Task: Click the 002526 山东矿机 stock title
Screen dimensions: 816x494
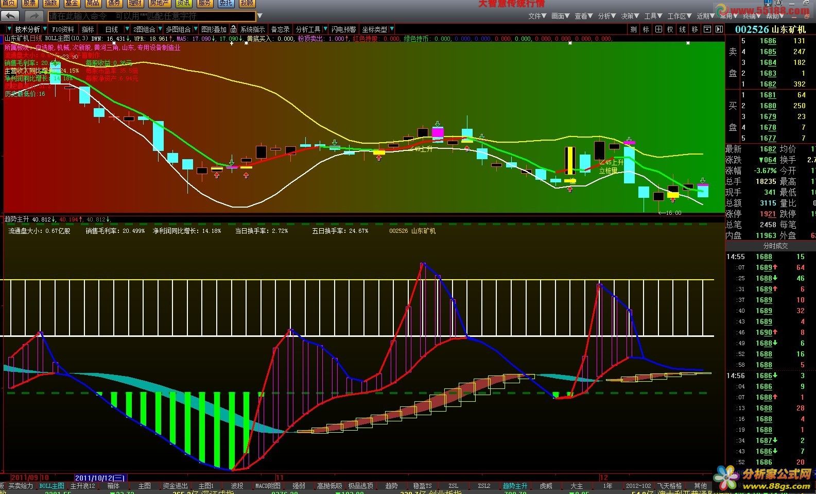Action: pyautogui.click(x=770, y=29)
